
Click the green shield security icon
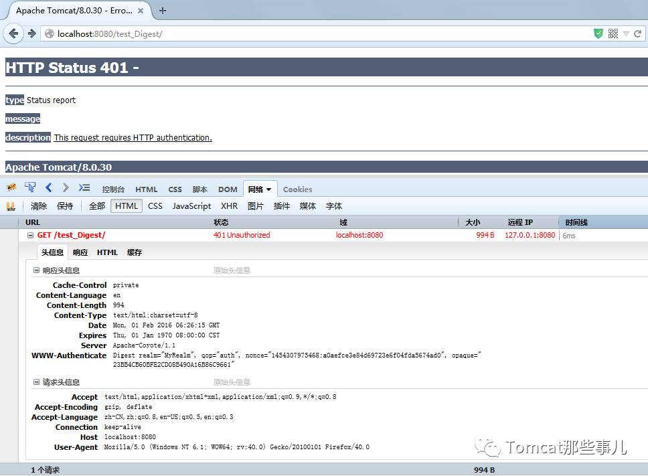coord(598,33)
